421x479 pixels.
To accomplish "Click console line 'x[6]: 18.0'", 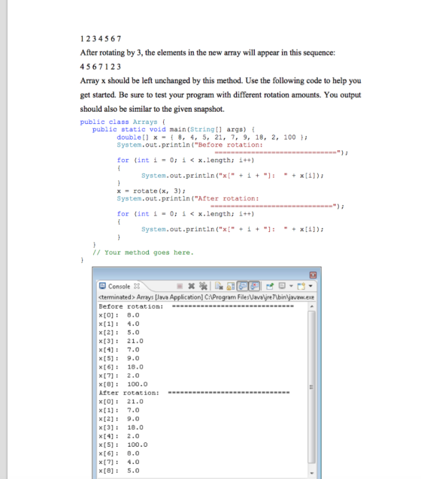I will point(121,367).
